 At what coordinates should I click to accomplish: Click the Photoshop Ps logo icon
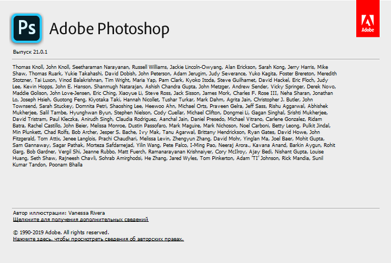click(27, 28)
